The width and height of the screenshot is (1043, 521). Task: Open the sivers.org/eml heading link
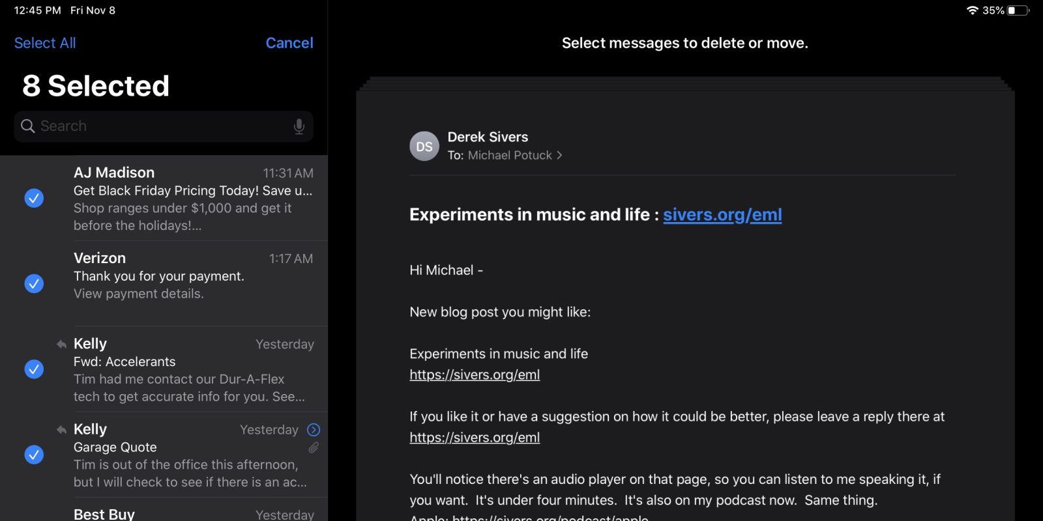[x=722, y=215]
